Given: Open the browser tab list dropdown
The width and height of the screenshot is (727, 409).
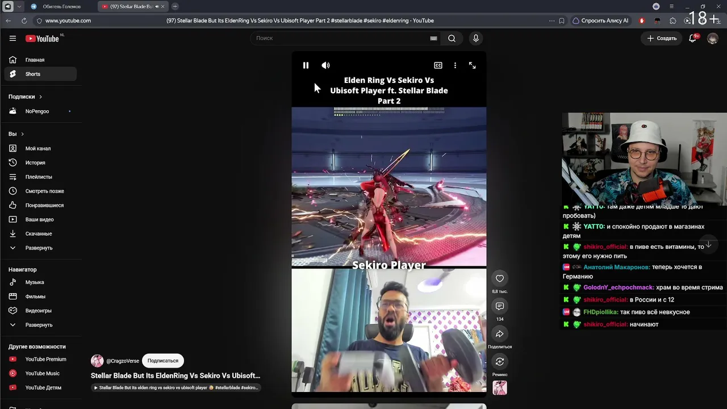Looking at the screenshot, I should coord(19,6).
